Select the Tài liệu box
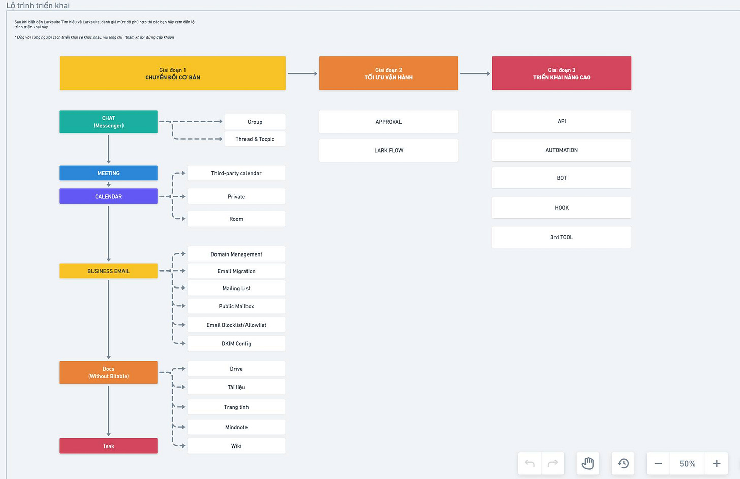 pos(236,387)
